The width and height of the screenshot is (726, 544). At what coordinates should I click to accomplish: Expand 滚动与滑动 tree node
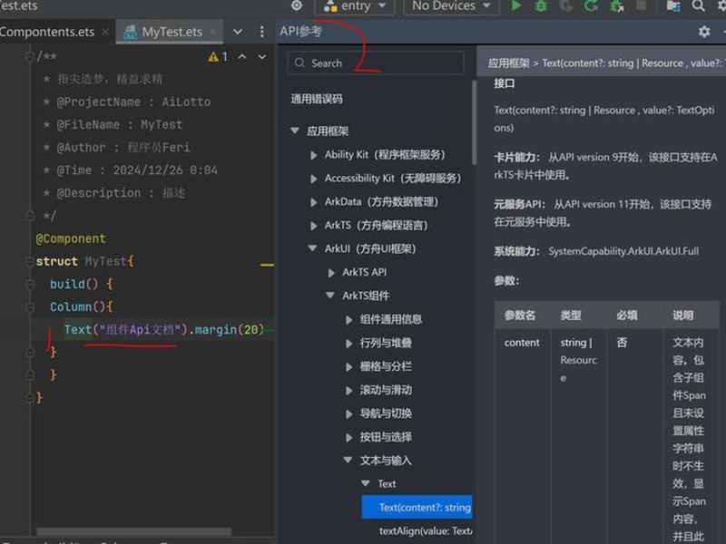point(349,391)
